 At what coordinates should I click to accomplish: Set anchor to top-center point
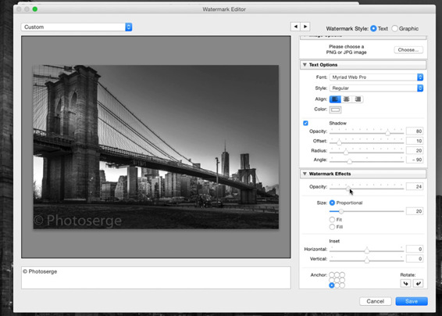coord(337,275)
